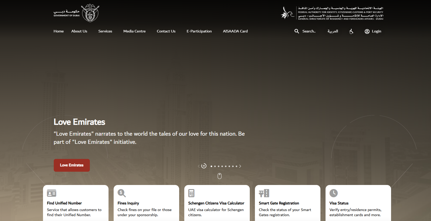Open the Find Unified Number service title
The image size is (431, 221).
pyautogui.click(x=64, y=203)
